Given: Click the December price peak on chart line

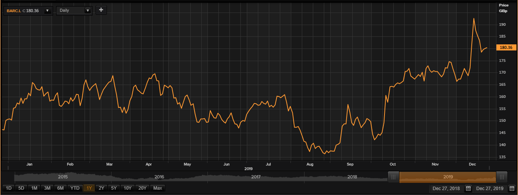Looking at the screenshot, I should point(474,18).
